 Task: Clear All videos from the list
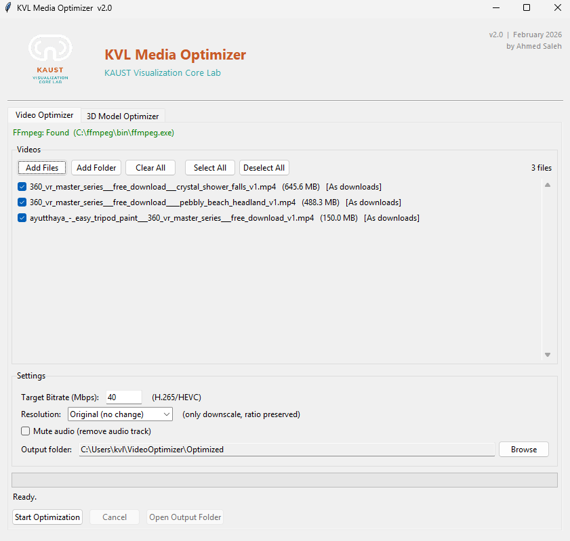[x=150, y=167]
